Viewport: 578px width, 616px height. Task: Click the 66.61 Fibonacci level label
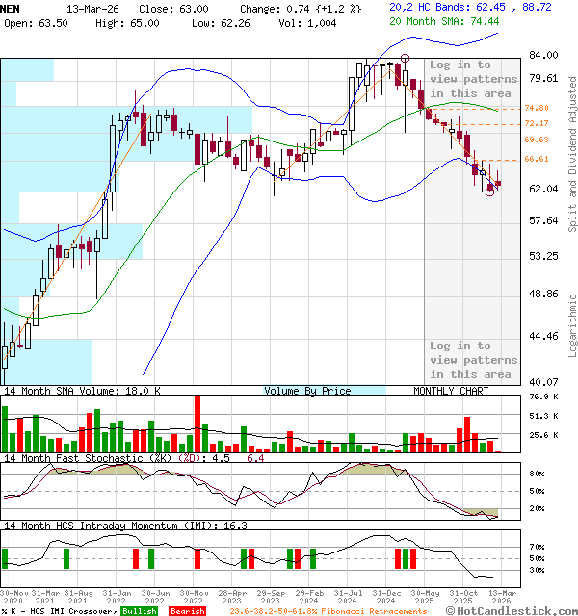click(537, 160)
